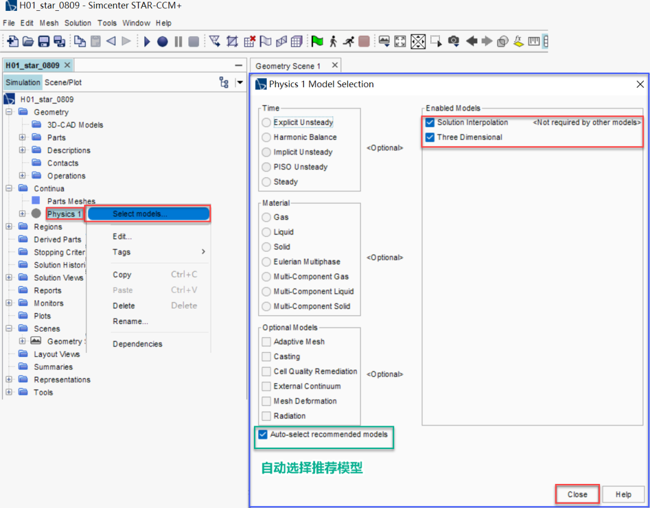
Task: Click the volume mesh cube icon
Action: (x=296, y=41)
